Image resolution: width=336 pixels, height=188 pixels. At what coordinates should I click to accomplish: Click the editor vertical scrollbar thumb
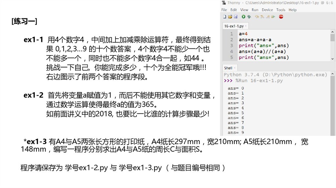coord(332,37)
